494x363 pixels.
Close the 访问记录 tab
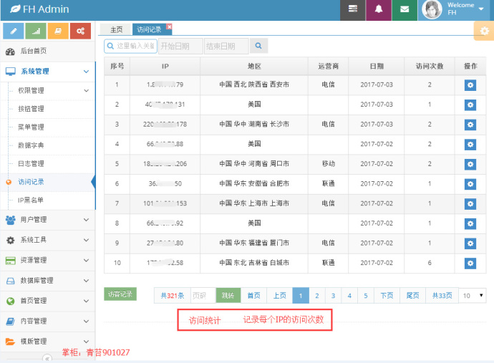coord(169,26)
